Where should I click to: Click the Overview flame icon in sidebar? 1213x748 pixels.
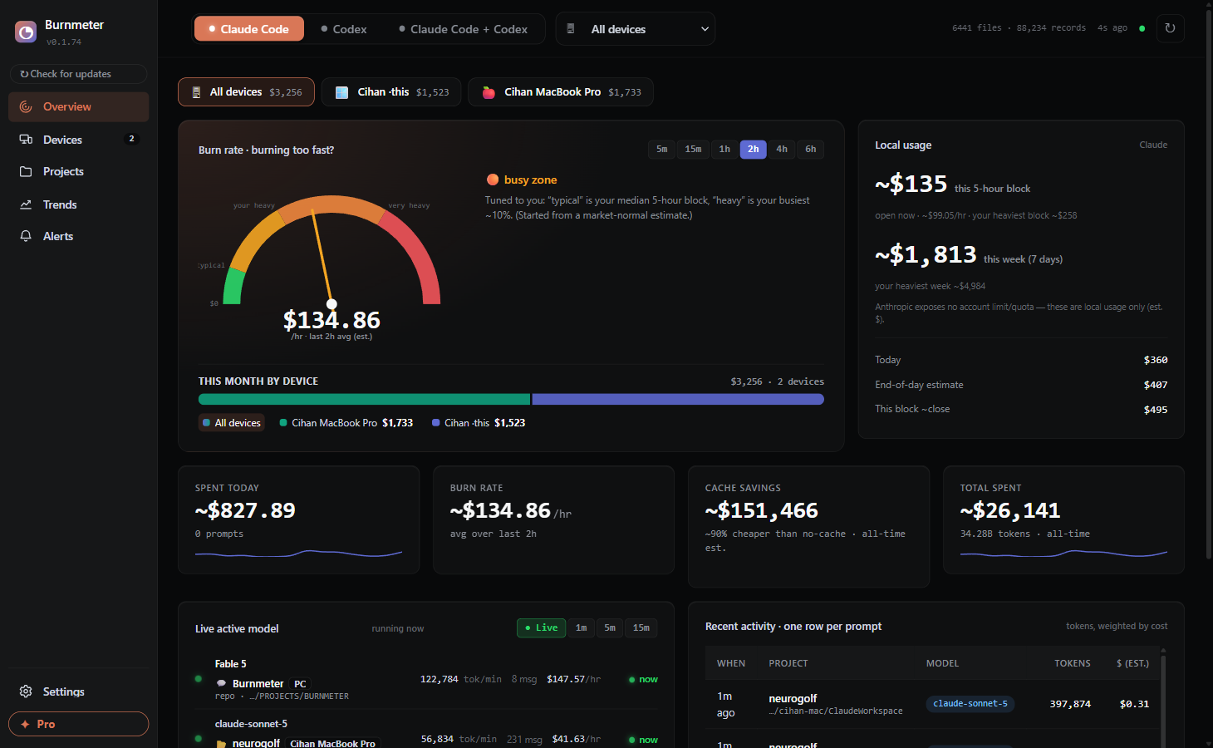(x=26, y=106)
